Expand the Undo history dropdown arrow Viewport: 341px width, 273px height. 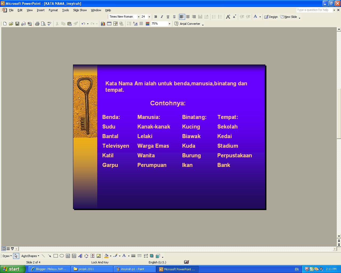tap(88, 24)
